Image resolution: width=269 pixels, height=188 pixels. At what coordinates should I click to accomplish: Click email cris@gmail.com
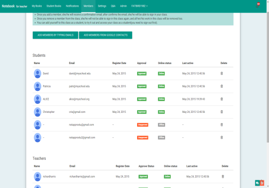77,112
